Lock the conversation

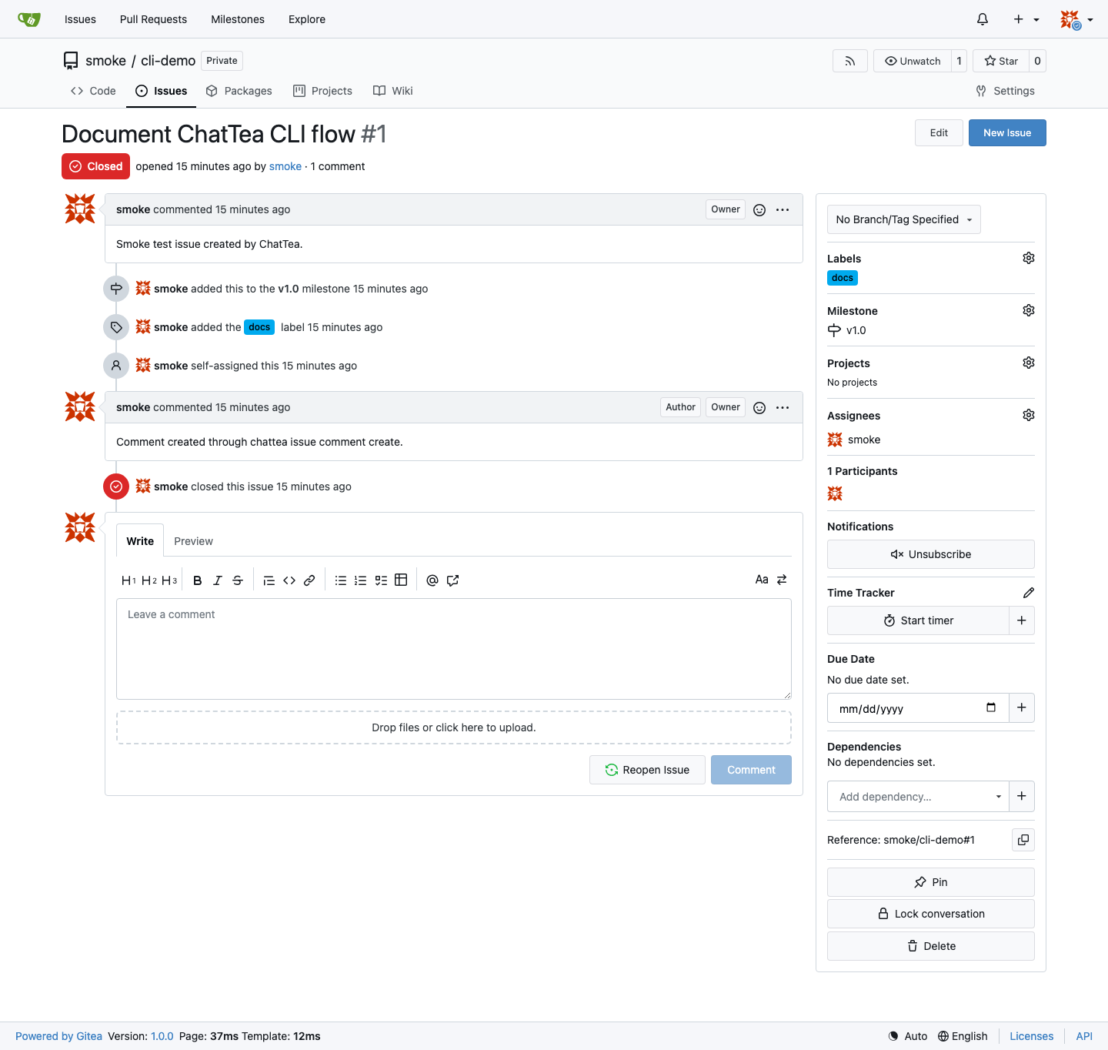click(x=931, y=914)
